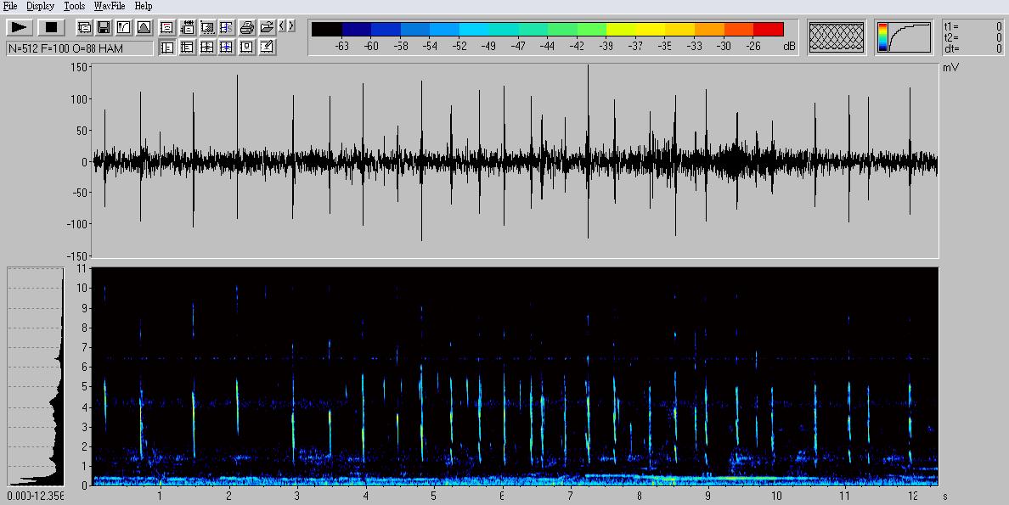Click the bell-shaped curve window icon
This screenshot has height=505, width=1009.
143,27
